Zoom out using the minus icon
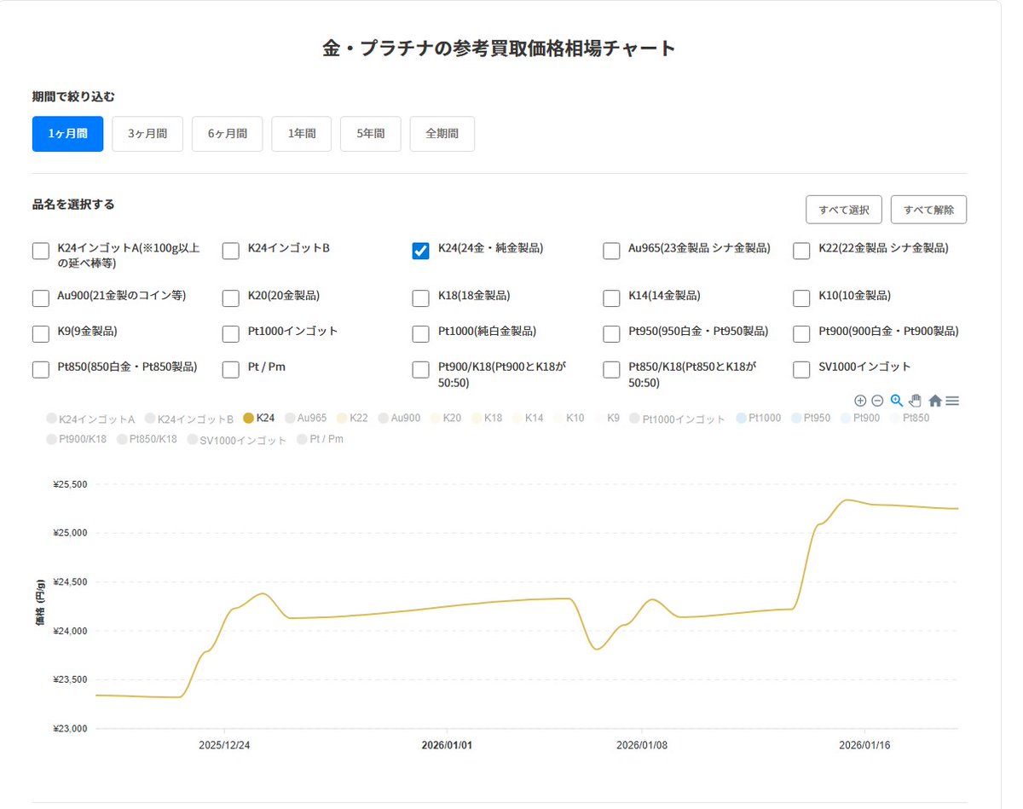 878,401
